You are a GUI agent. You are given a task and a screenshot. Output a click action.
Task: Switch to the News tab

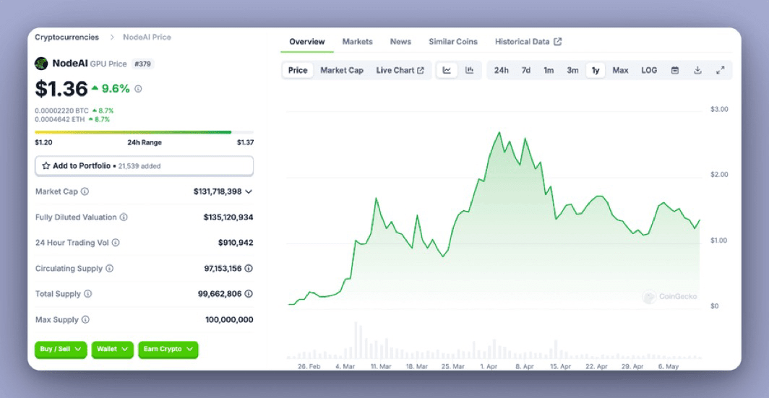(x=400, y=42)
